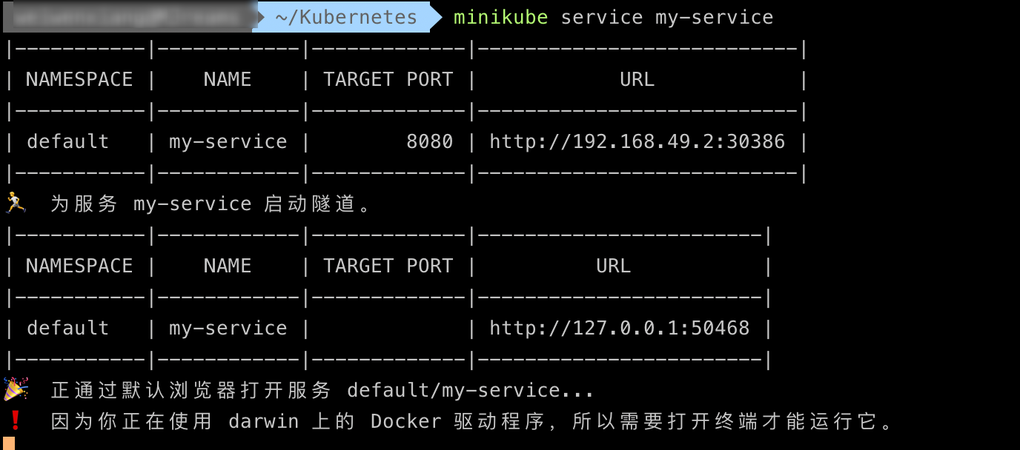1020x450 pixels.
Task: Open the http://192.168.49.2:30386 URL
Action: [x=637, y=141]
